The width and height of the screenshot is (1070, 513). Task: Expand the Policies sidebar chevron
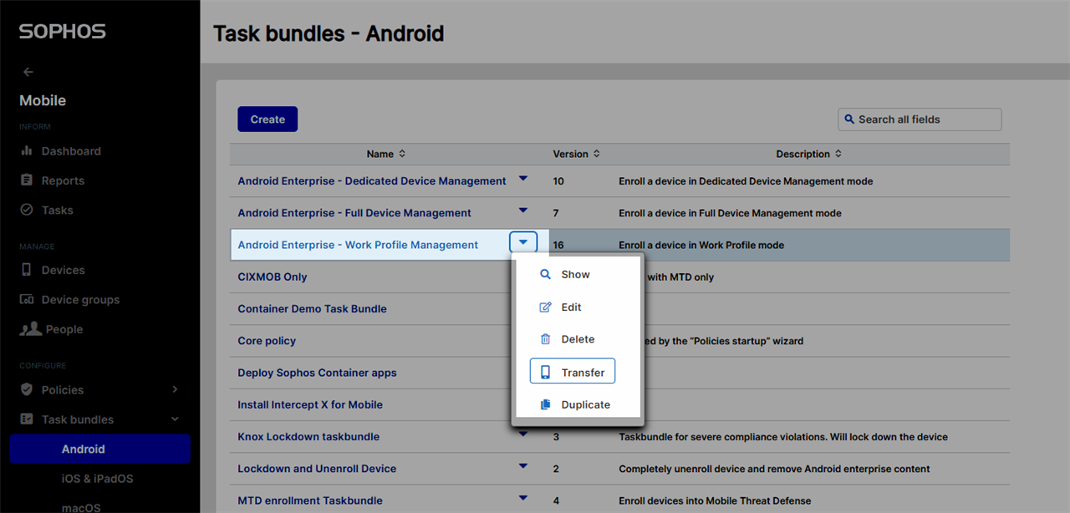175,389
